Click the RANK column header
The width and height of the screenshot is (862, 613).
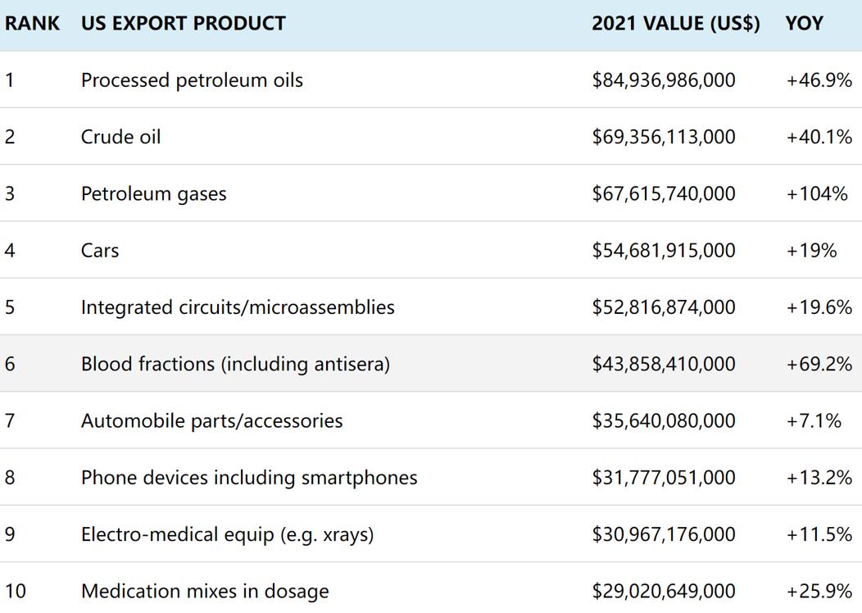32,23
